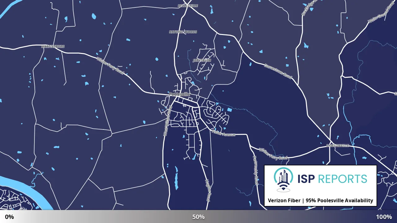This screenshot has width=397, height=223.
Task: Click the MARTINSBURG place label
Action: click(53, 46)
